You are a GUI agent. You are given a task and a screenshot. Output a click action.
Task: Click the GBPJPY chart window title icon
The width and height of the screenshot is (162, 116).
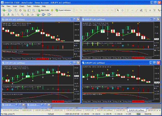pyautogui.click(x=3, y=19)
